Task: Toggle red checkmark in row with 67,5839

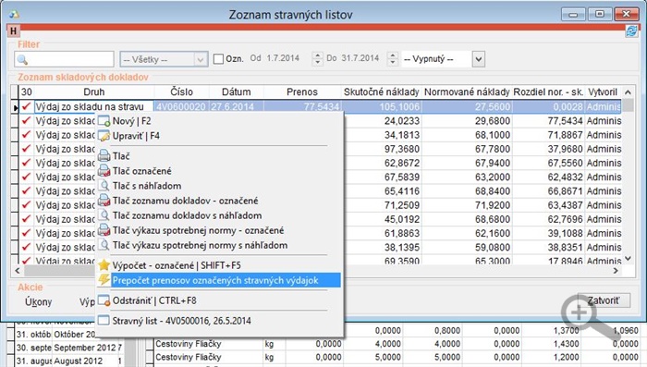Action: click(27, 177)
